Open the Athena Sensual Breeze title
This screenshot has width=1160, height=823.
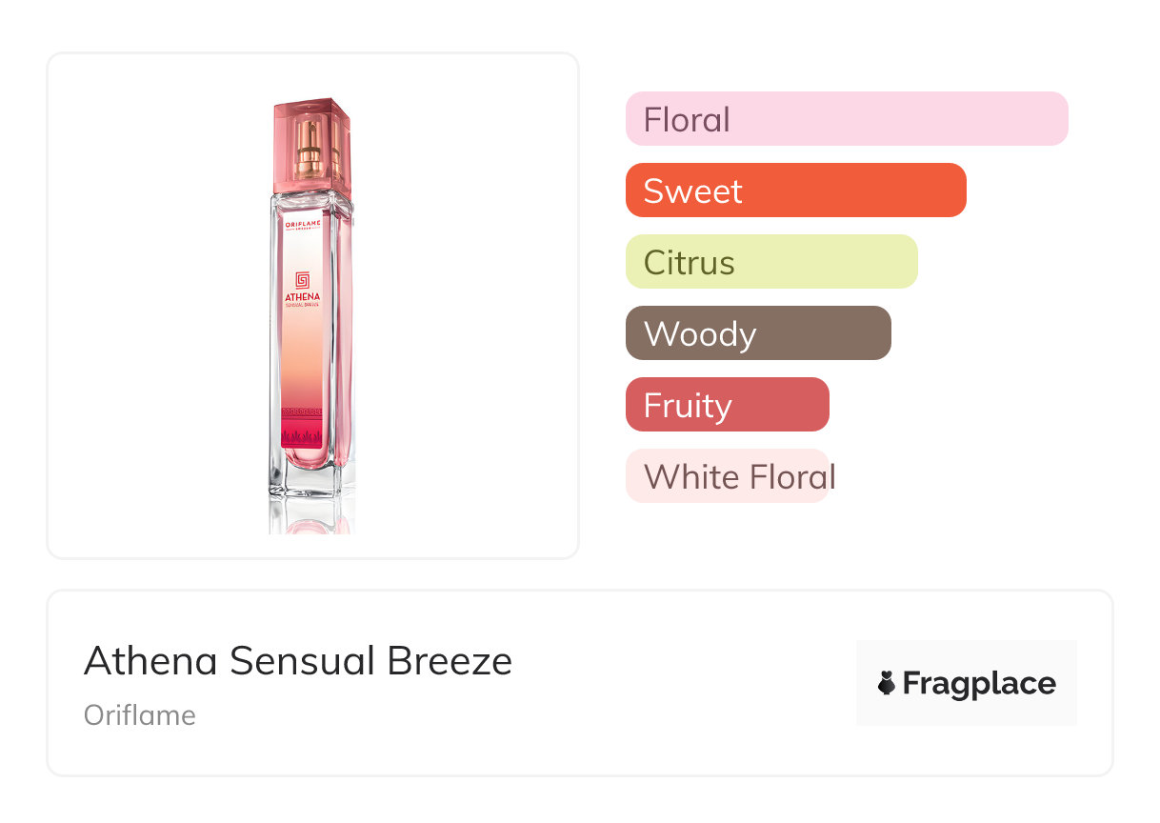tap(298, 660)
